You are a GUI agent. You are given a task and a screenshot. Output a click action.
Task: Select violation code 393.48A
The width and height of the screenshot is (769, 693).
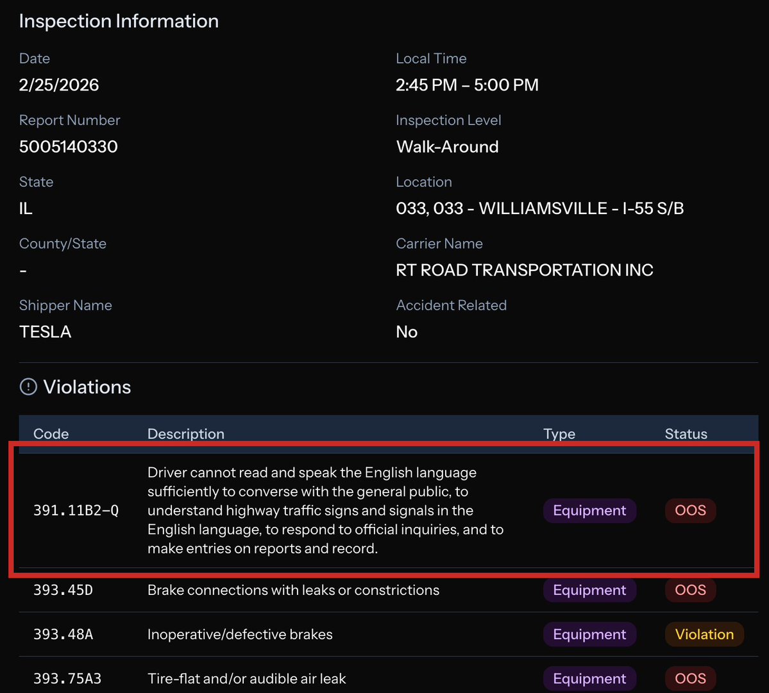point(63,634)
